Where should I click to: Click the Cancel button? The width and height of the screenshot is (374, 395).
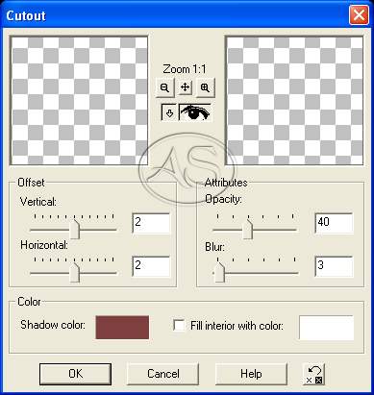[x=163, y=374]
